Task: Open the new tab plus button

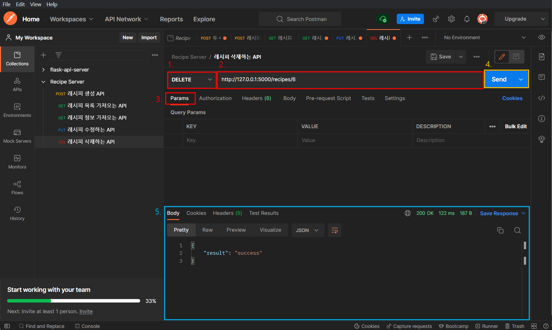Action: coord(409,37)
